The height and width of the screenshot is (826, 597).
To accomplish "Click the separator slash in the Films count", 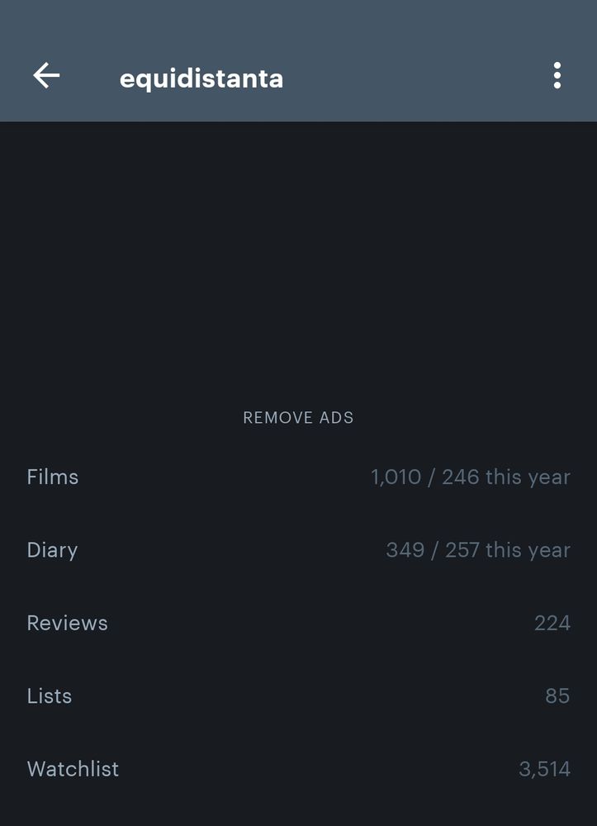I will [431, 477].
